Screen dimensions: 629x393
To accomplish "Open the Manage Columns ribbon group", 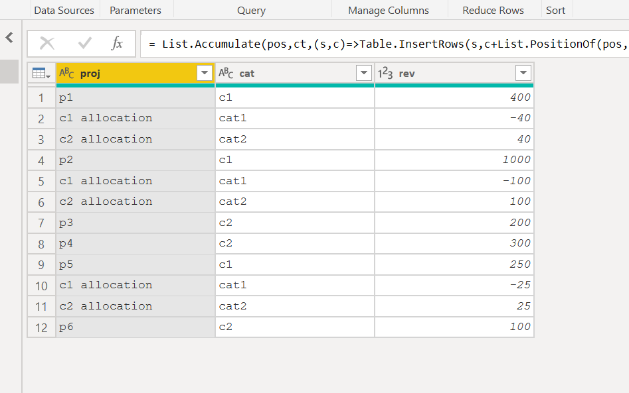I will pos(389,11).
